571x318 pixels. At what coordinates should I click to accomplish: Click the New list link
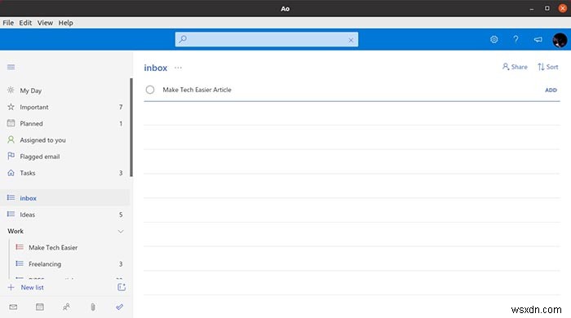[32, 288]
